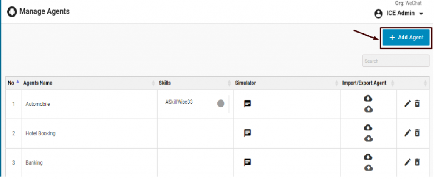
Task: Edit the Automobile agent with pencil icon
Action: click(x=407, y=104)
